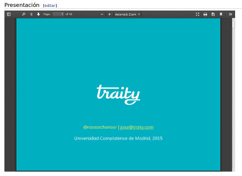This screenshot has height=176, width=242.
Task: Zoom in with the plus button
Action: coord(109,14)
